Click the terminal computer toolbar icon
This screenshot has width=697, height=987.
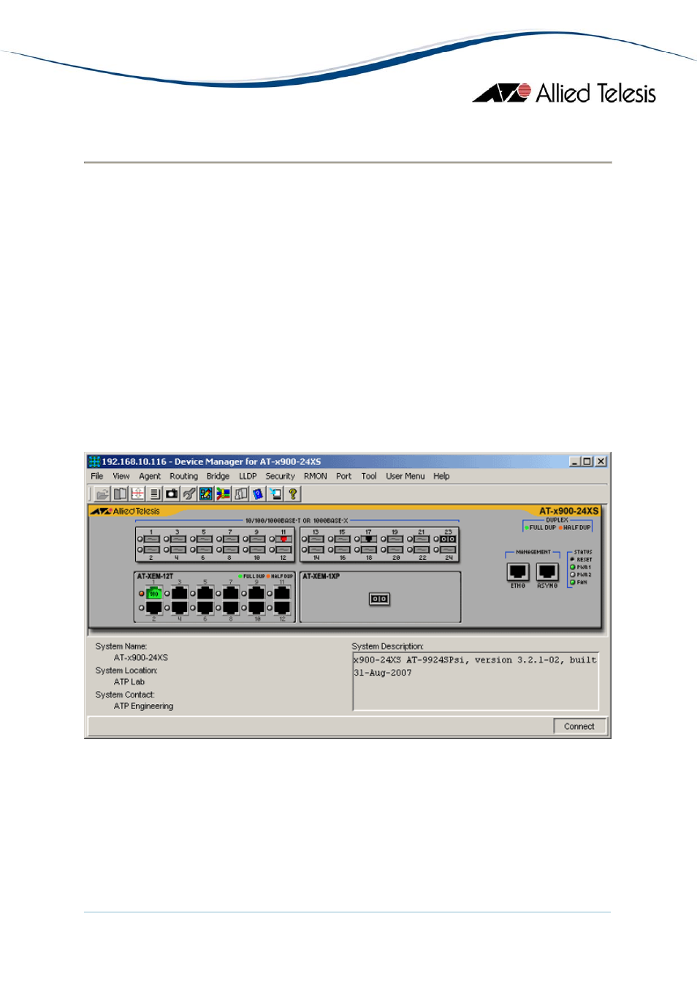tap(275, 494)
